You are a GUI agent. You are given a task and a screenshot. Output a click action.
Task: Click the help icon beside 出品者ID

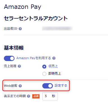20,29
